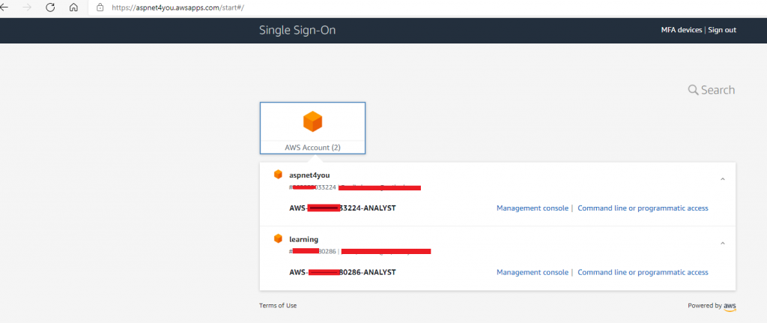Open MFA devices link
The image size is (767, 323).
point(682,30)
